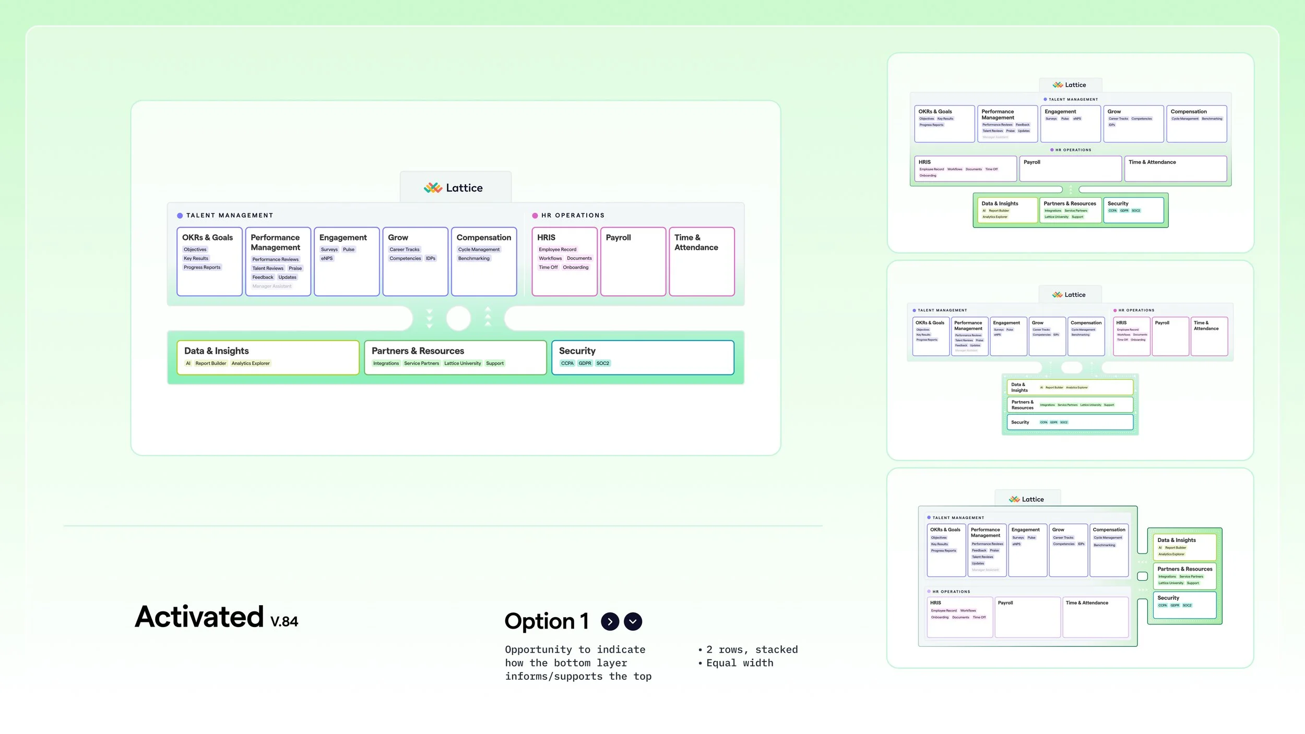Click the upward arrows right of center circle
Viewport: 1305px width, 734px height.
(x=488, y=317)
